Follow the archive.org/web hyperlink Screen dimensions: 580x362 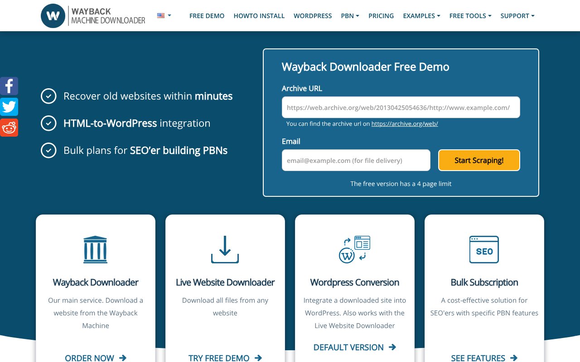point(404,124)
